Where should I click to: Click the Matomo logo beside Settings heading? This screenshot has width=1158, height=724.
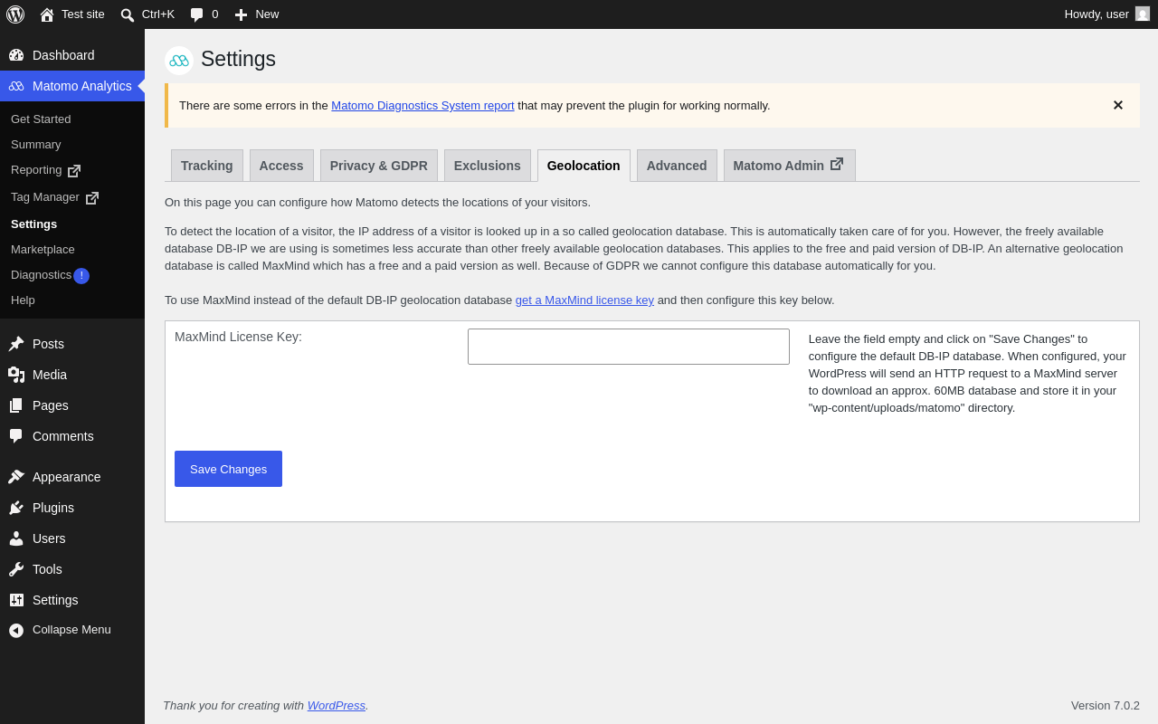point(179,60)
